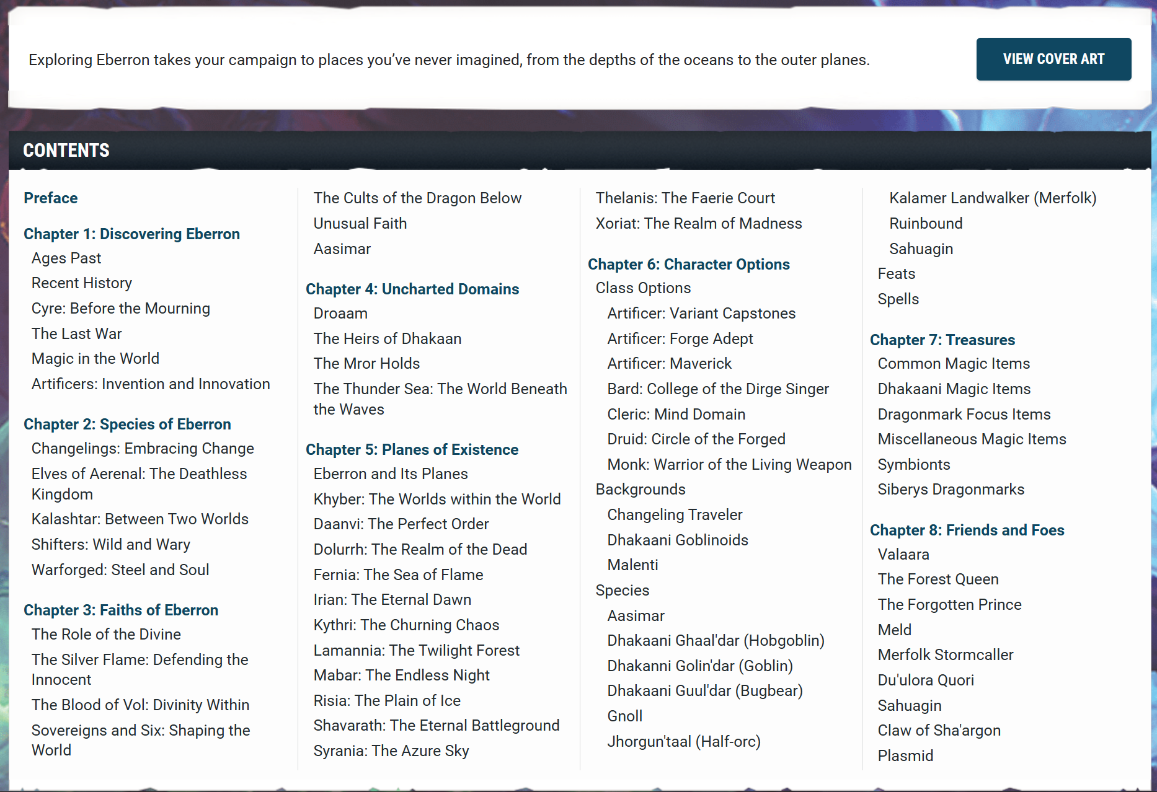The image size is (1157, 792).
Task: Open Bard: College of the Dirge Singer
Action: (x=717, y=389)
